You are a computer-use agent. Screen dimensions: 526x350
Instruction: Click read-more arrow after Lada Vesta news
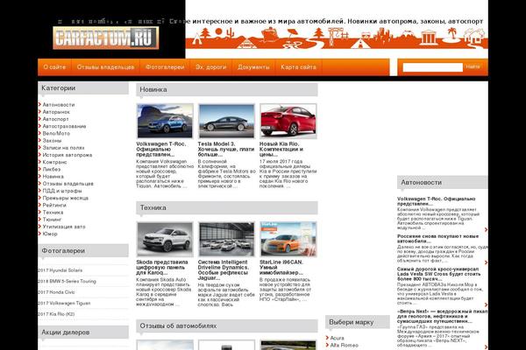coord(486,304)
